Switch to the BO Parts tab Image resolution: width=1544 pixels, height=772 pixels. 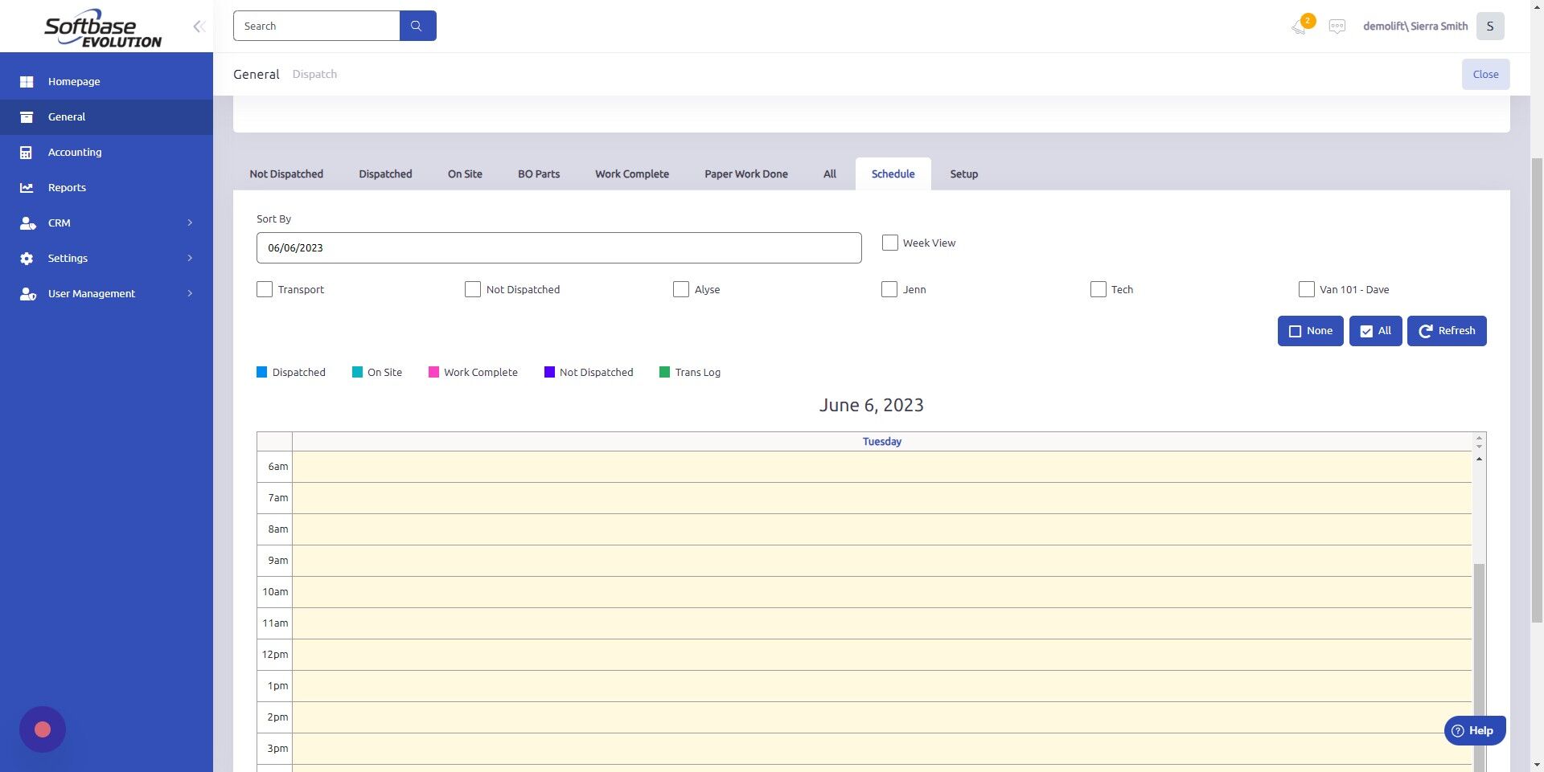(539, 174)
